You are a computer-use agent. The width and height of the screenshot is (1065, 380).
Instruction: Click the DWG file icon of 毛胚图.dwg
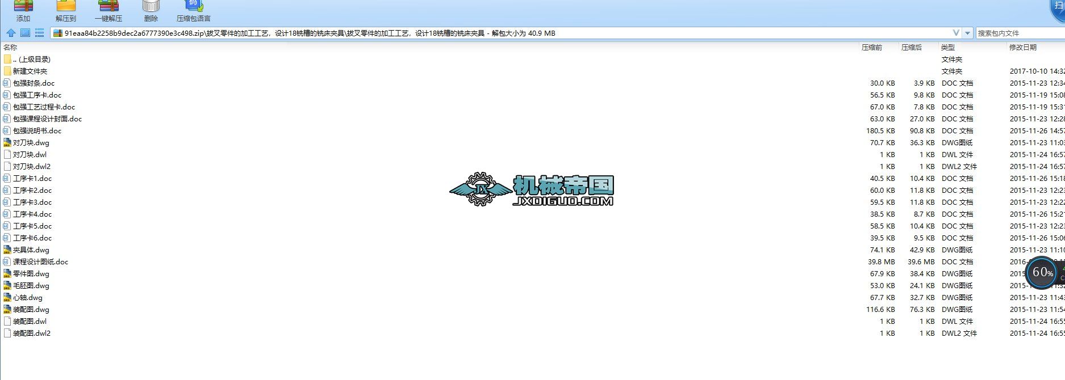pyautogui.click(x=7, y=285)
